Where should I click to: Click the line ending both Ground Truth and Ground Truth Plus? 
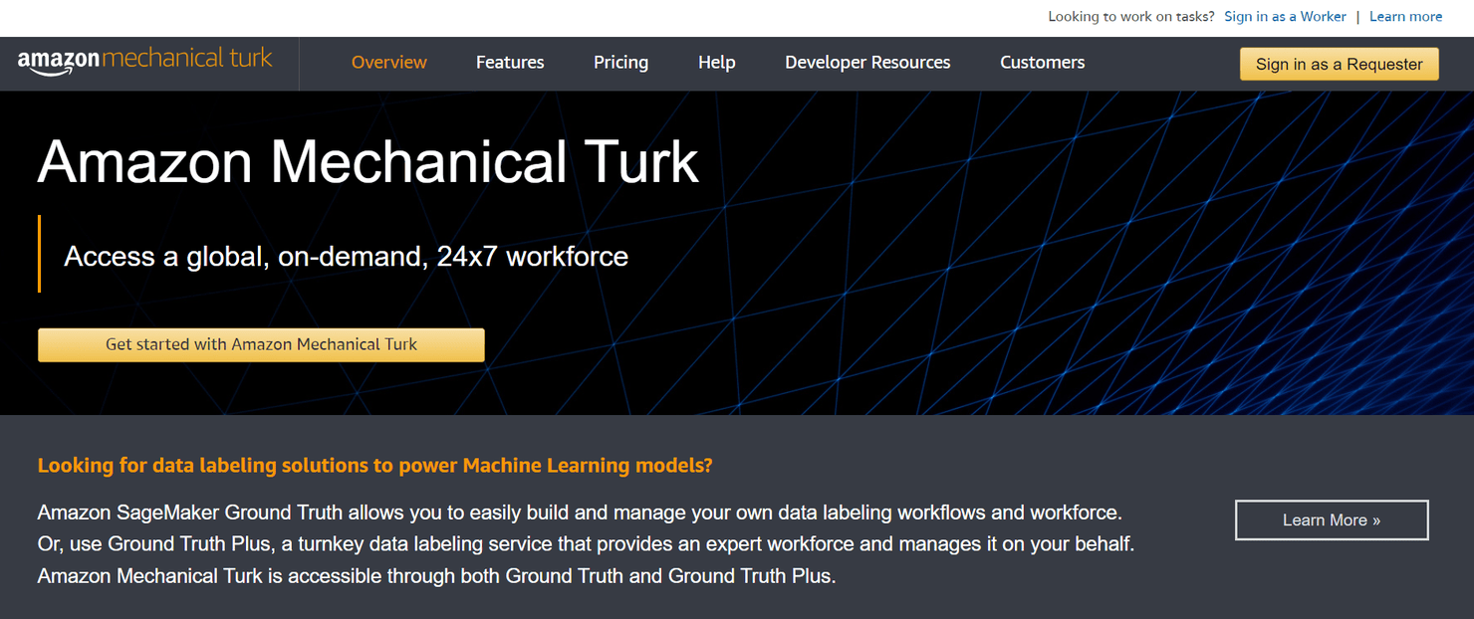click(436, 576)
